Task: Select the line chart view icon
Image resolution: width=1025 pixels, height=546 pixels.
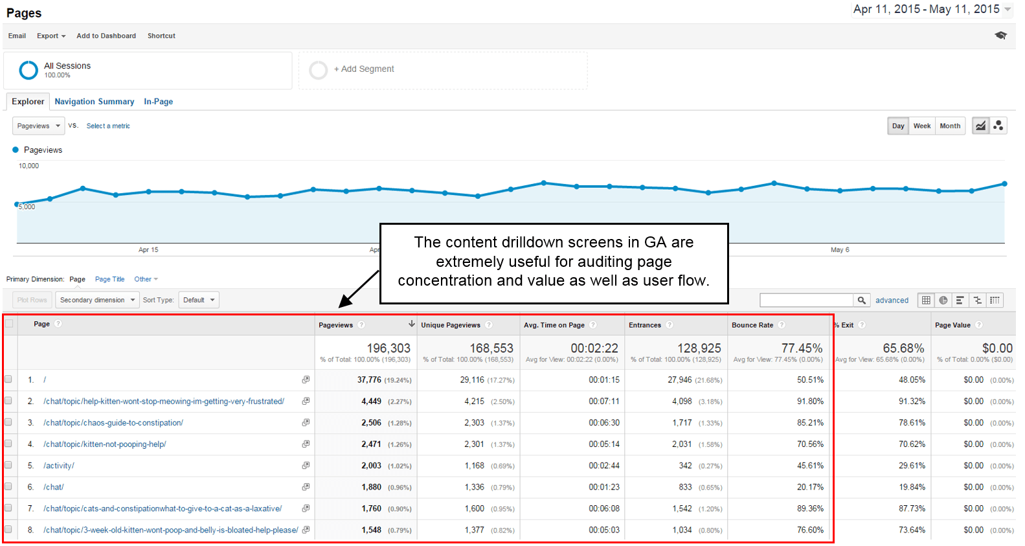Action: point(981,126)
